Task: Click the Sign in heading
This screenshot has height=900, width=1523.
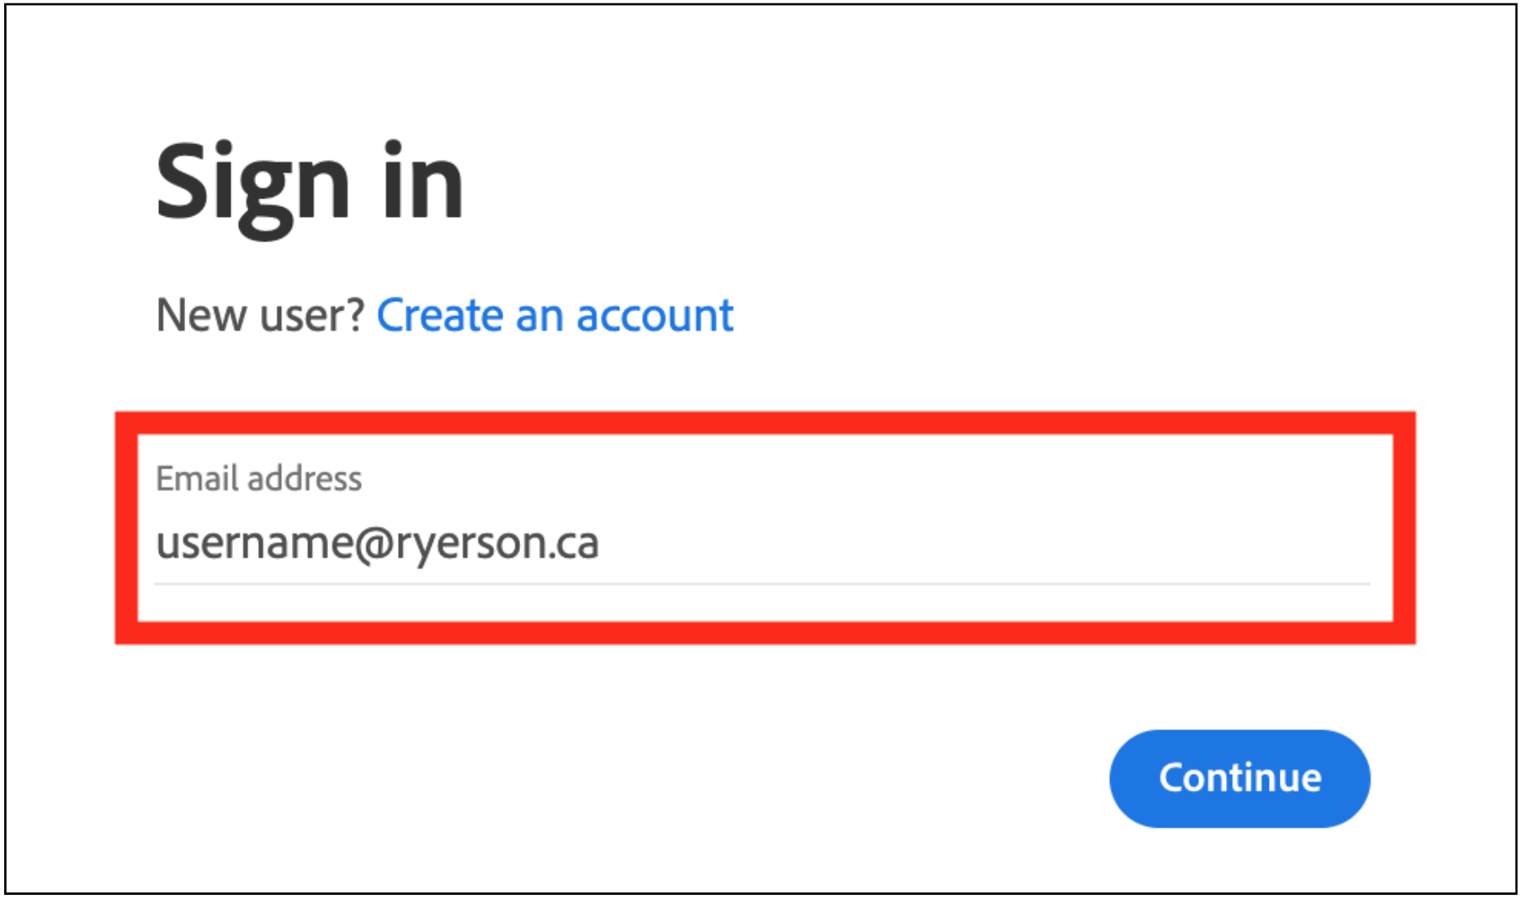Action: 310,182
